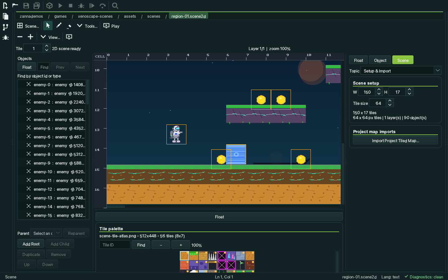
Task: Open the assets breadcrumb
Action: 130,16
